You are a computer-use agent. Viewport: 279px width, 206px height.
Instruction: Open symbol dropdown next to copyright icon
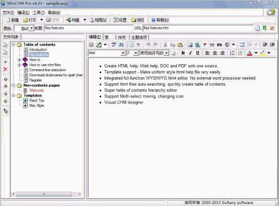[x=233, y=45]
